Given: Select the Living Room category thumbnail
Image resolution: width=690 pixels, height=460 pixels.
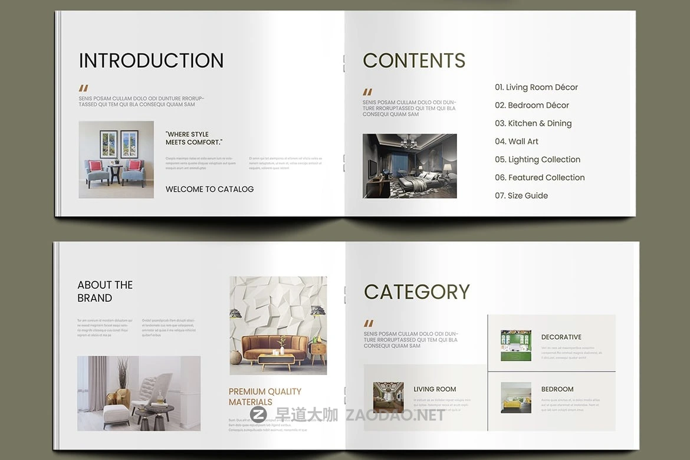Looking at the screenshot, I should pyautogui.click(x=388, y=397).
